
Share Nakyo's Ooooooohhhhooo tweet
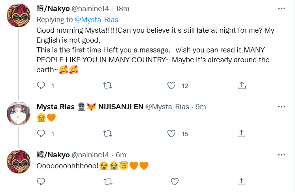[x=242, y=182]
